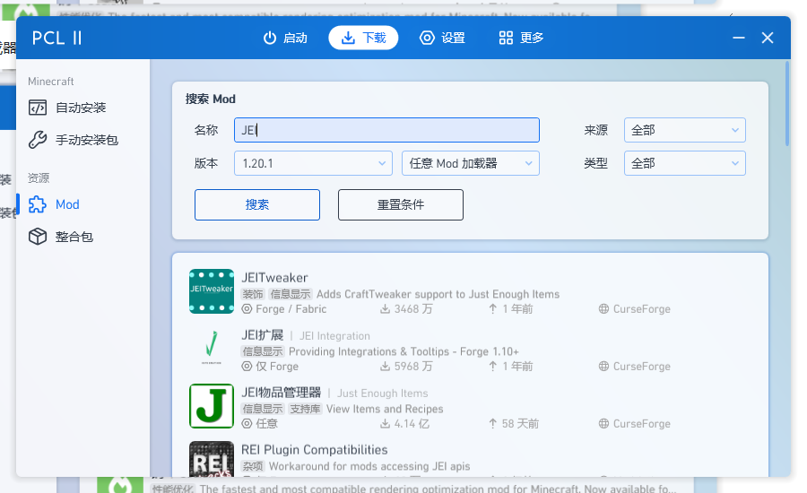
Task: Open the 类型 dropdown
Action: [x=684, y=163]
